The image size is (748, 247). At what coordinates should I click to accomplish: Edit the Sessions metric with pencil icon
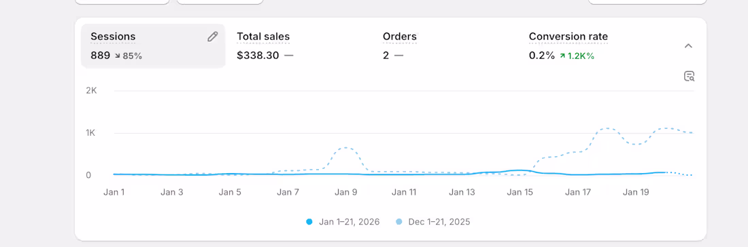213,37
